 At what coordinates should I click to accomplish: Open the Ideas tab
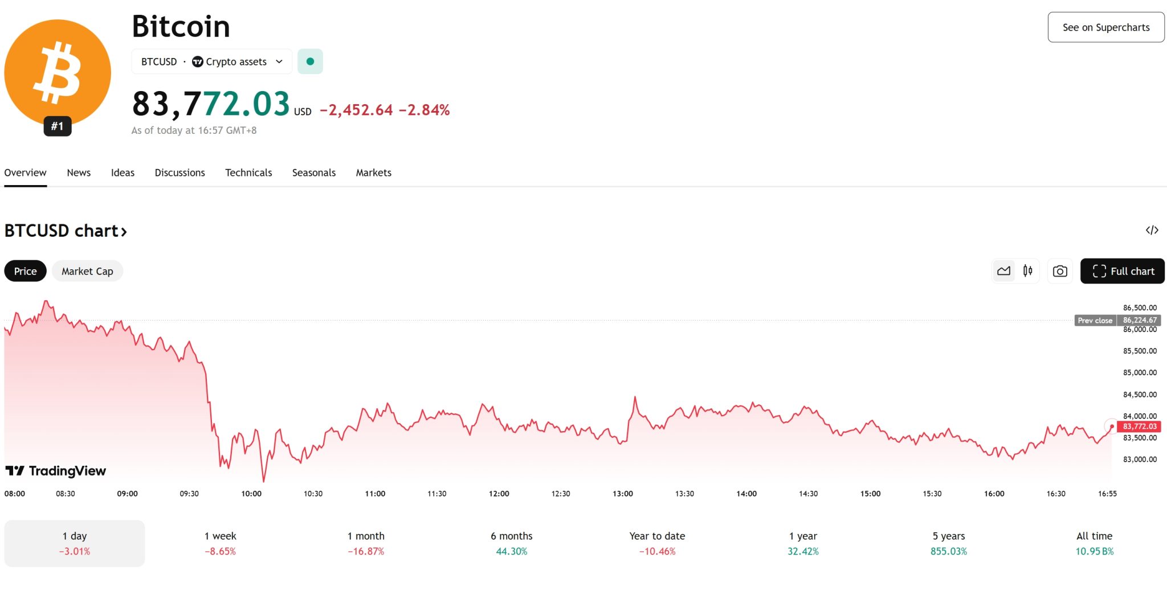tap(123, 173)
